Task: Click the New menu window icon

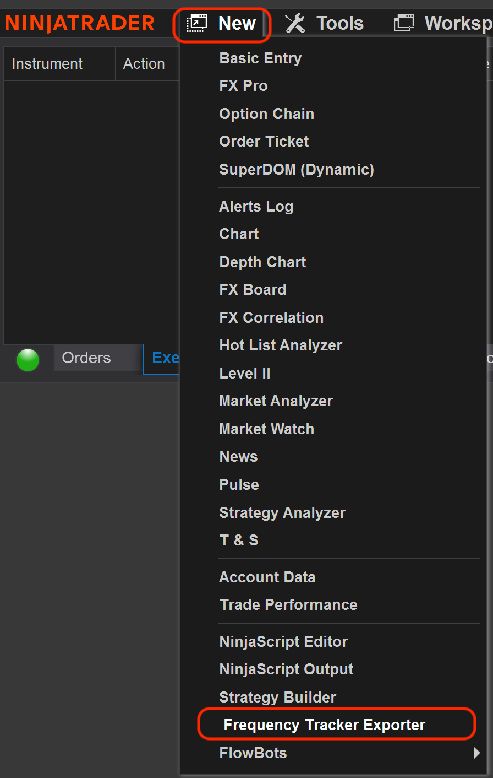Action: (x=196, y=24)
